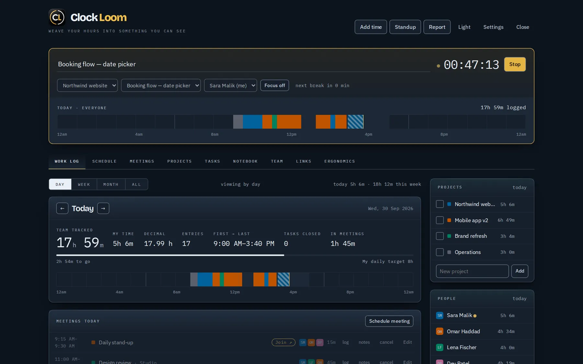Switch to the Schedule tab

coord(104,161)
